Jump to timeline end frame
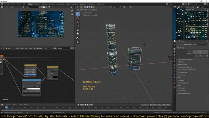Viewport: 209px width, 118px height. [92, 105]
